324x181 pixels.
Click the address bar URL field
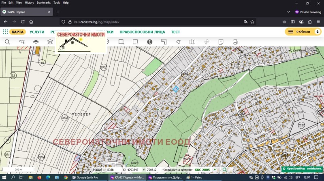(157, 22)
